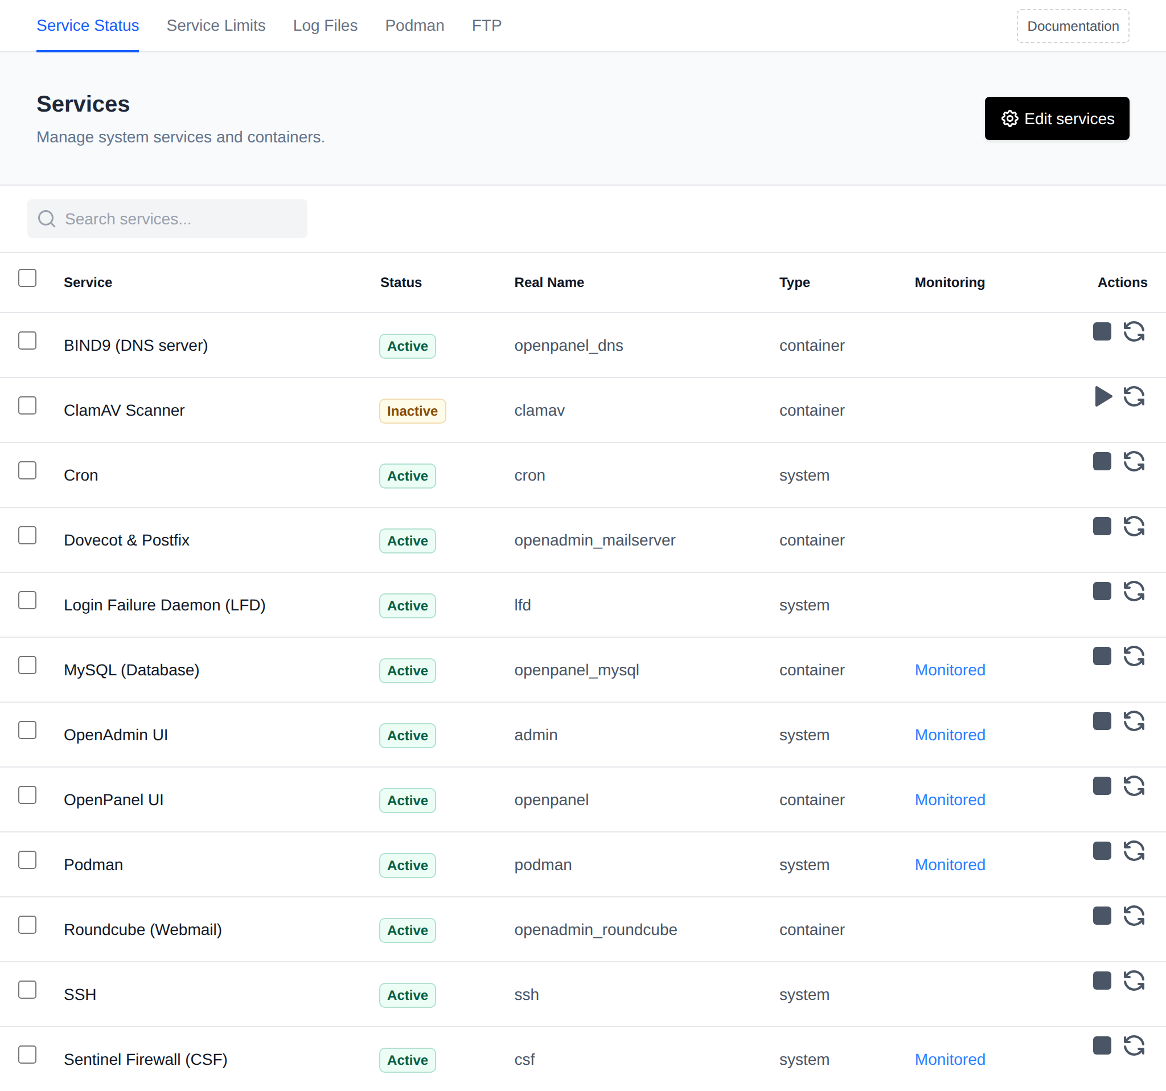Check the BIND9 (DNS server) row checkbox
This screenshot has width=1166, height=1091.
coord(27,341)
